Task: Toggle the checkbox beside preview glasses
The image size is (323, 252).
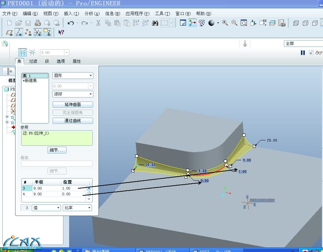Action: [311, 53]
